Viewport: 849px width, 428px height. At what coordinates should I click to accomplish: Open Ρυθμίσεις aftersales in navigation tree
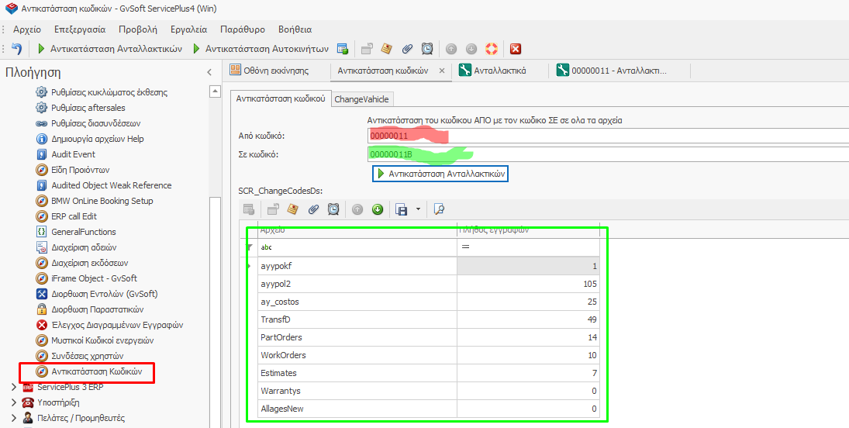click(x=88, y=108)
